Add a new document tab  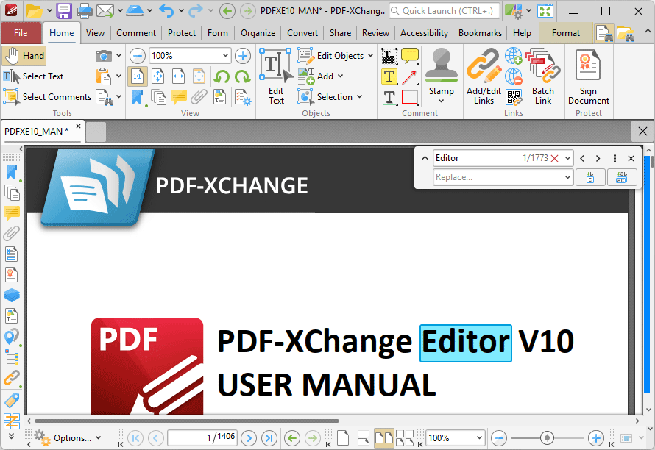96,132
